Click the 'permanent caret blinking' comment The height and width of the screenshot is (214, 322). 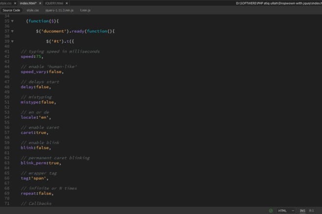point(55,158)
